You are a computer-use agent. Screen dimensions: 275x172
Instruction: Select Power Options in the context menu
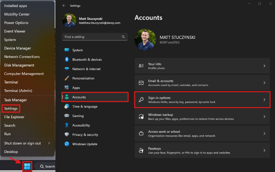click(x=16, y=23)
